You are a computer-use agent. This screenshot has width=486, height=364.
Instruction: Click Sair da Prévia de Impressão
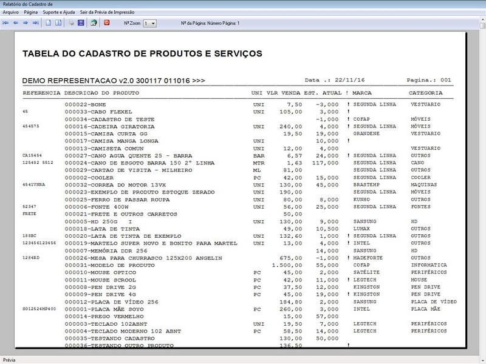[x=110, y=12]
